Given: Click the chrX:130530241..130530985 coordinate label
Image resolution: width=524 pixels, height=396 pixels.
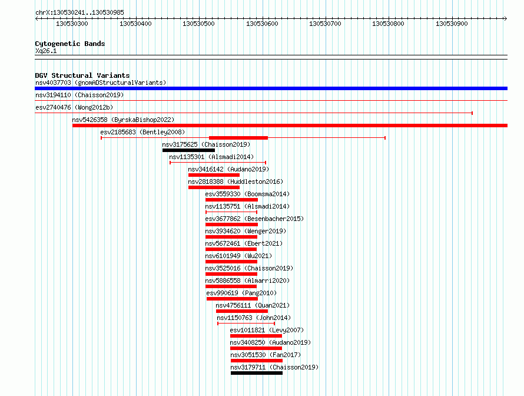Looking at the screenshot, I should click(x=80, y=12).
